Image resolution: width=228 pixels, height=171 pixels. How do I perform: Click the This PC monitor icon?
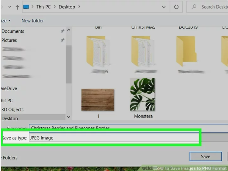click(x=26, y=7)
